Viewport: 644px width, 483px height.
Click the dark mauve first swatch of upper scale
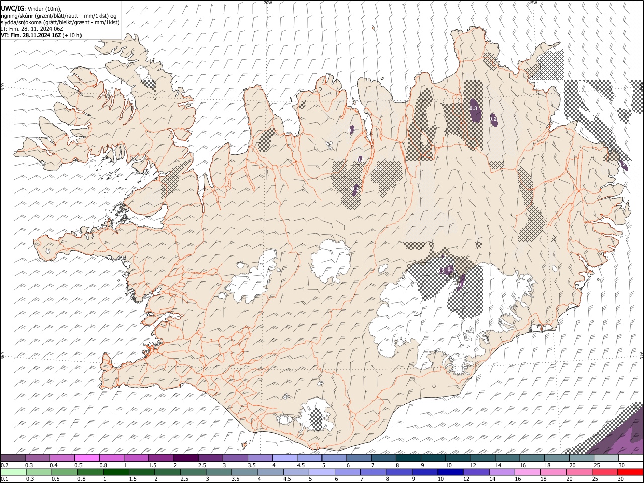13,458
